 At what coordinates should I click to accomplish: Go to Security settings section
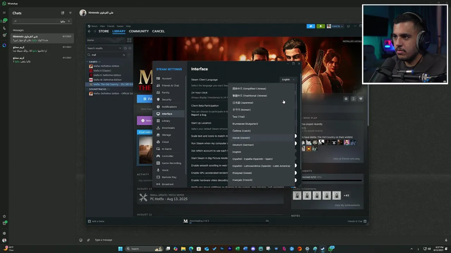pyautogui.click(x=169, y=99)
